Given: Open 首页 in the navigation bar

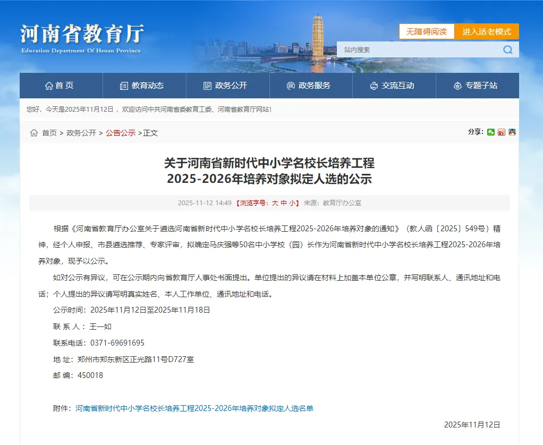Looking at the screenshot, I should coord(60,86).
